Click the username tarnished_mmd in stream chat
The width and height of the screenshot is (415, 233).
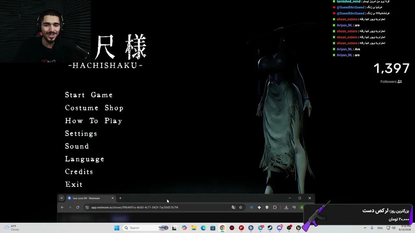tap(348, 2)
